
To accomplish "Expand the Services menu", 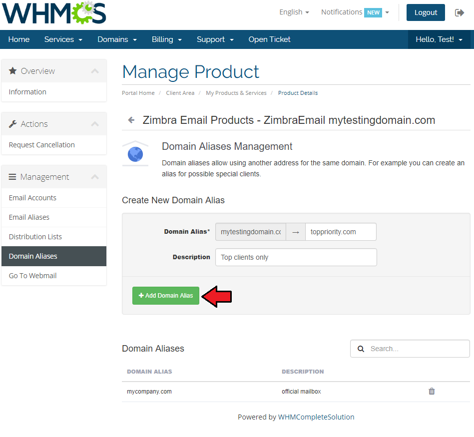I will click(63, 39).
